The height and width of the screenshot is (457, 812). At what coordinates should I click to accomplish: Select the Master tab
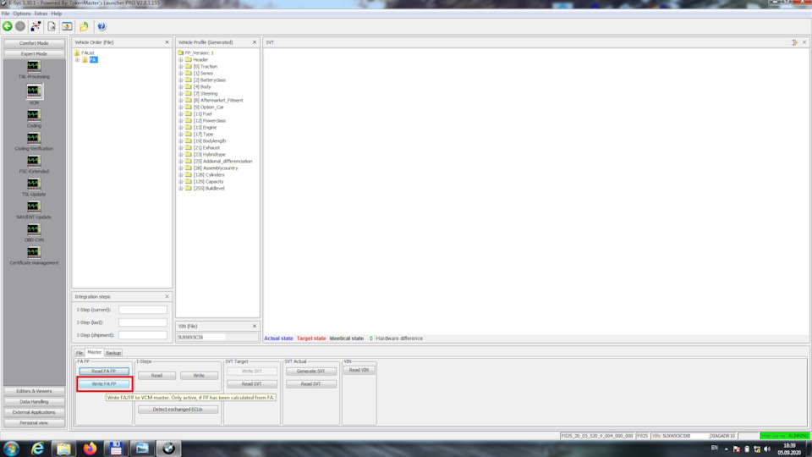[x=94, y=352]
